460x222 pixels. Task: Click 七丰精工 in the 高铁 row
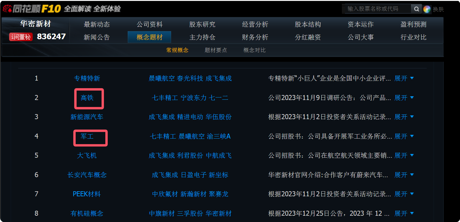pyautogui.click(x=165, y=98)
